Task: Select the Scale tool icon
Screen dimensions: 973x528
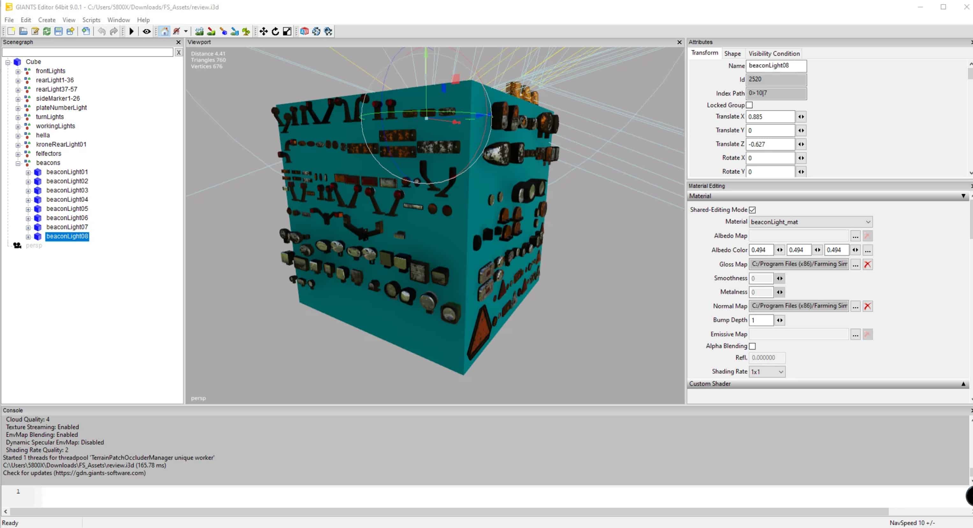Action: click(287, 31)
